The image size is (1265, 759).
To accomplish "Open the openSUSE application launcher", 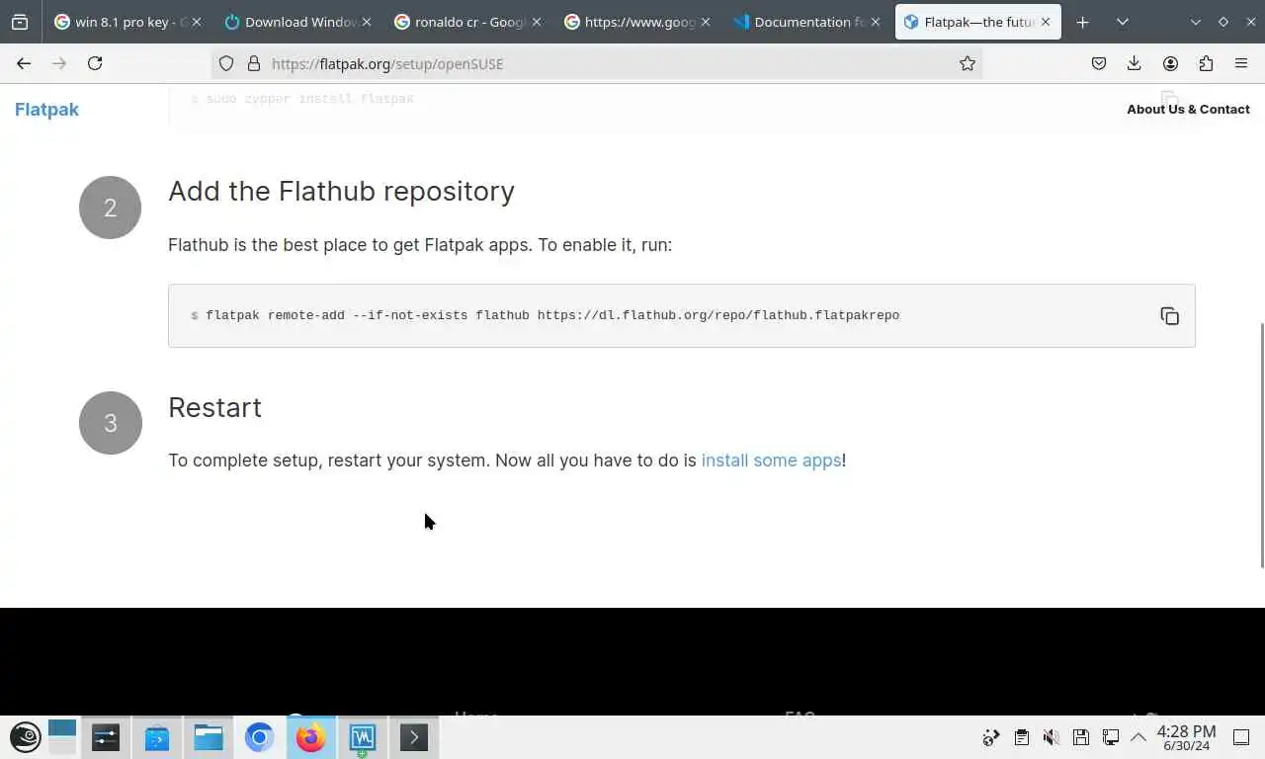I will (x=26, y=737).
